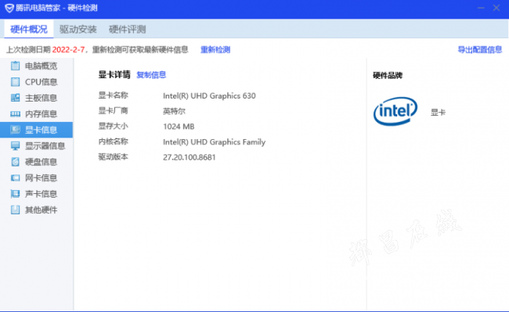Click the Intel brand logo
This screenshot has height=312, width=509.
pyautogui.click(x=395, y=111)
